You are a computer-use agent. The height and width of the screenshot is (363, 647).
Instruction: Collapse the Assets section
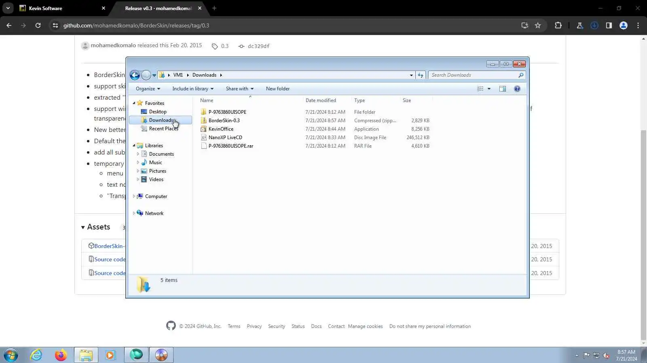pos(95,227)
